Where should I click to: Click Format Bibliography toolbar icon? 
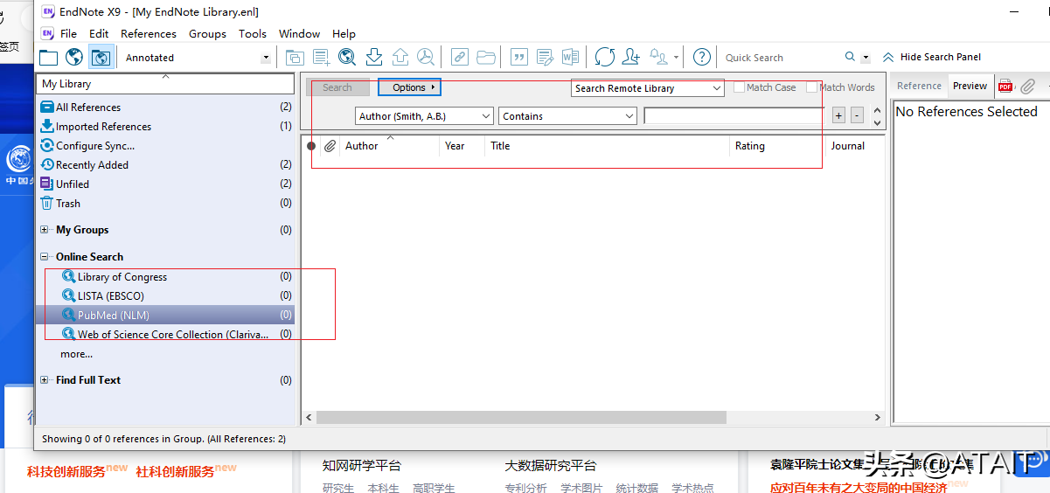(x=546, y=58)
